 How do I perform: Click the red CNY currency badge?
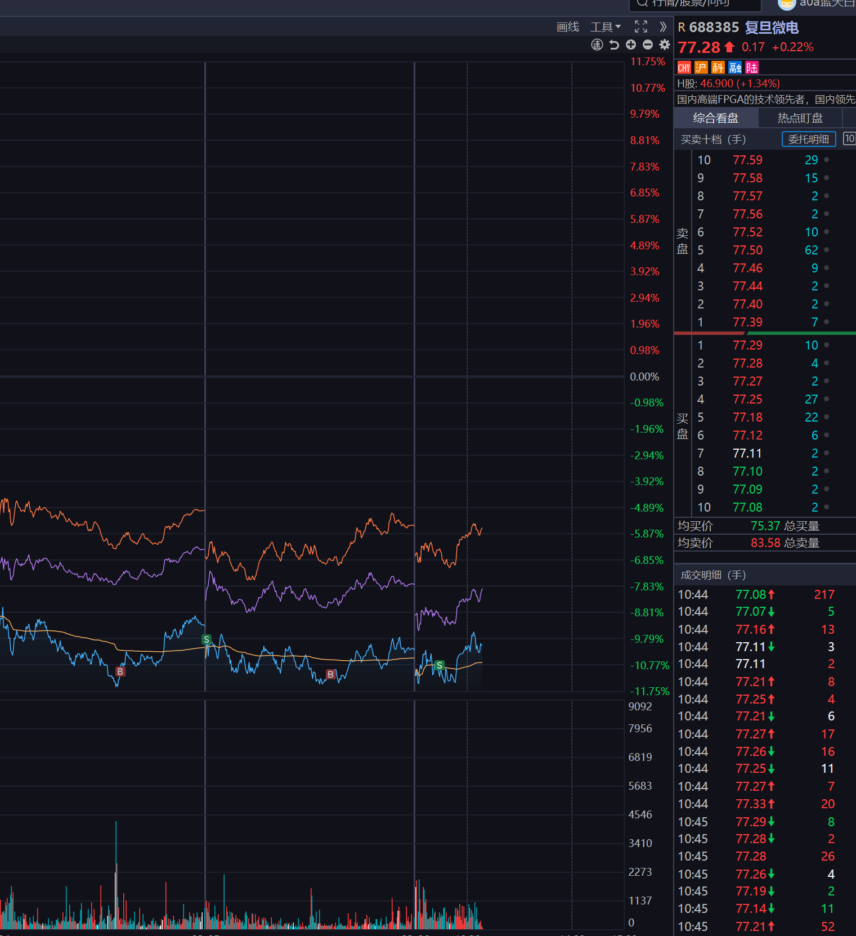(684, 68)
